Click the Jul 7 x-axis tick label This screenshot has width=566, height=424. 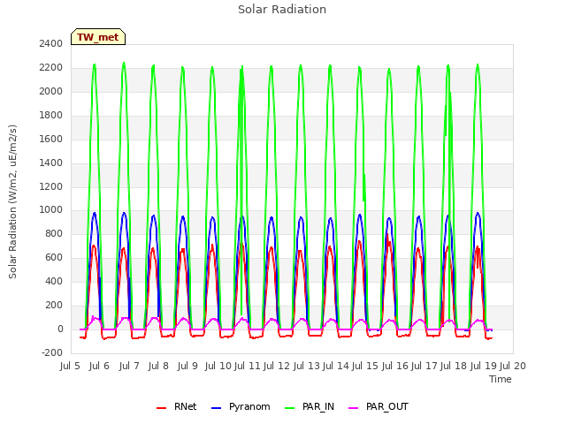point(129,366)
